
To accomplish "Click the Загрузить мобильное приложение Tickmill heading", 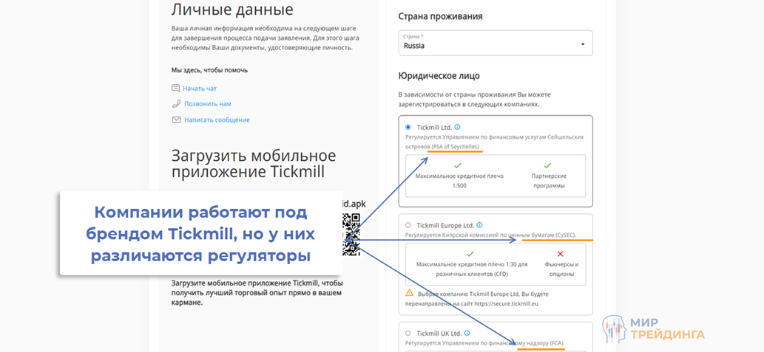I will click(x=254, y=164).
